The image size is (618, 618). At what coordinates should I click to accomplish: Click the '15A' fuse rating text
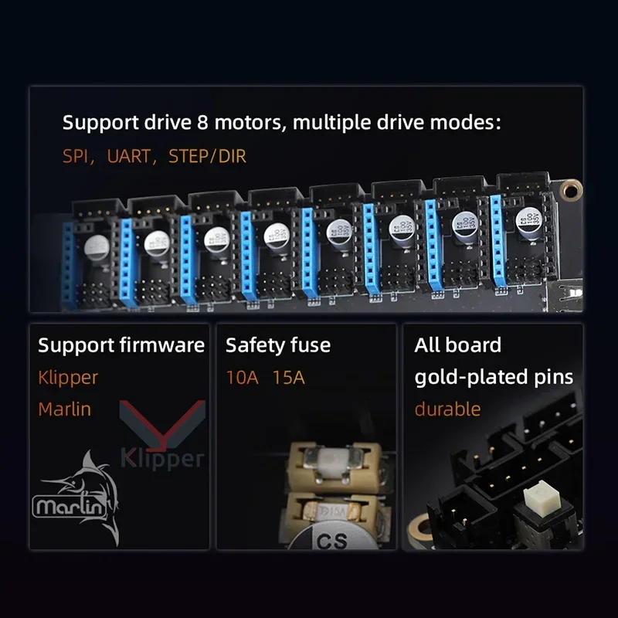point(288,378)
